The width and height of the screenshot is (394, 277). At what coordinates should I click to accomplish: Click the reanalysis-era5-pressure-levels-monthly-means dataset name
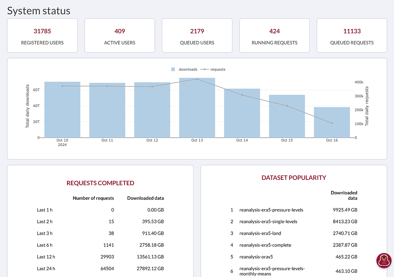272,271
